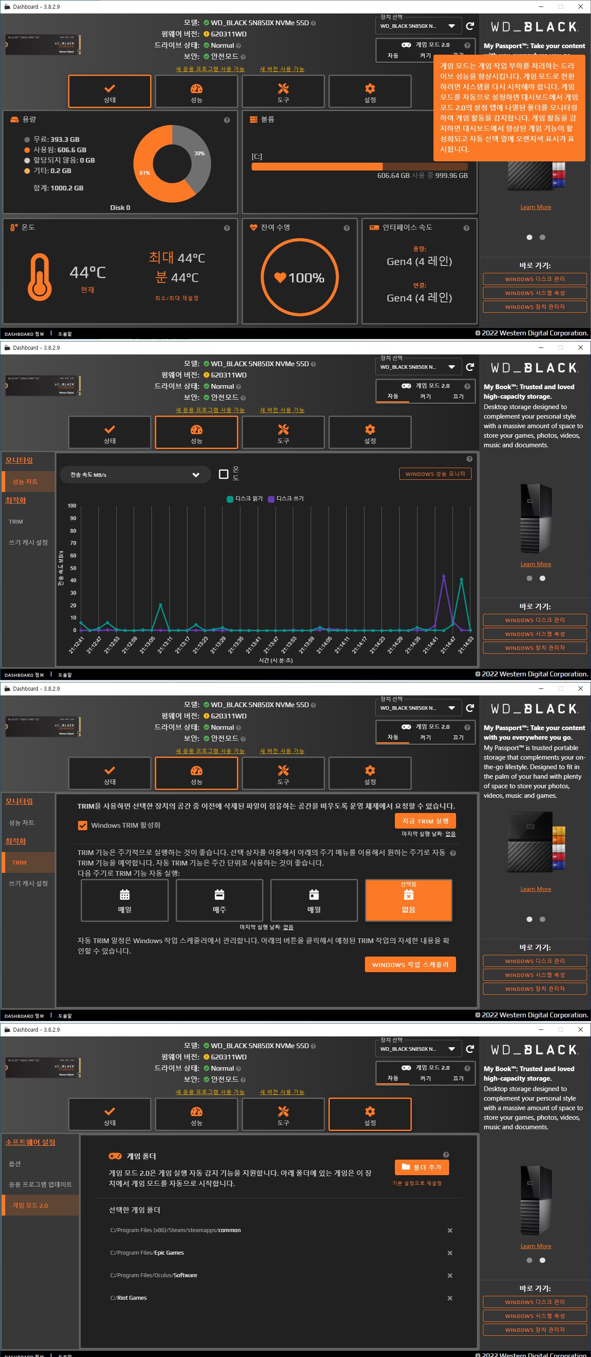Open device select dropdown in game folder window
Viewport: 591px width, 1357px height.
(418, 1048)
